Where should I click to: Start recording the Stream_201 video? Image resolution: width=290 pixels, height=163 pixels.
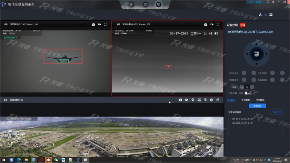coord(212,24)
